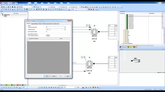Open the Insert menu

click(14, 5)
